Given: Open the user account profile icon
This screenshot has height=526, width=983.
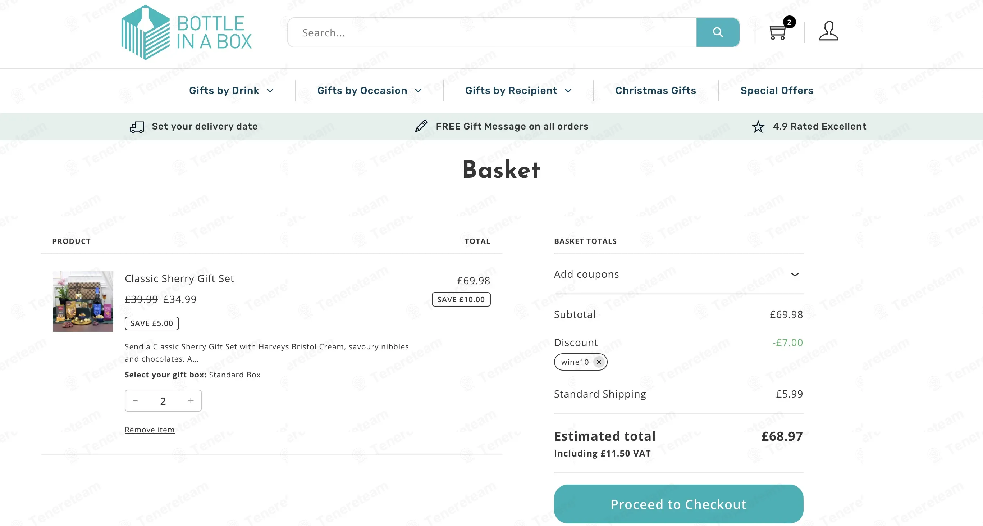Looking at the screenshot, I should pyautogui.click(x=828, y=31).
